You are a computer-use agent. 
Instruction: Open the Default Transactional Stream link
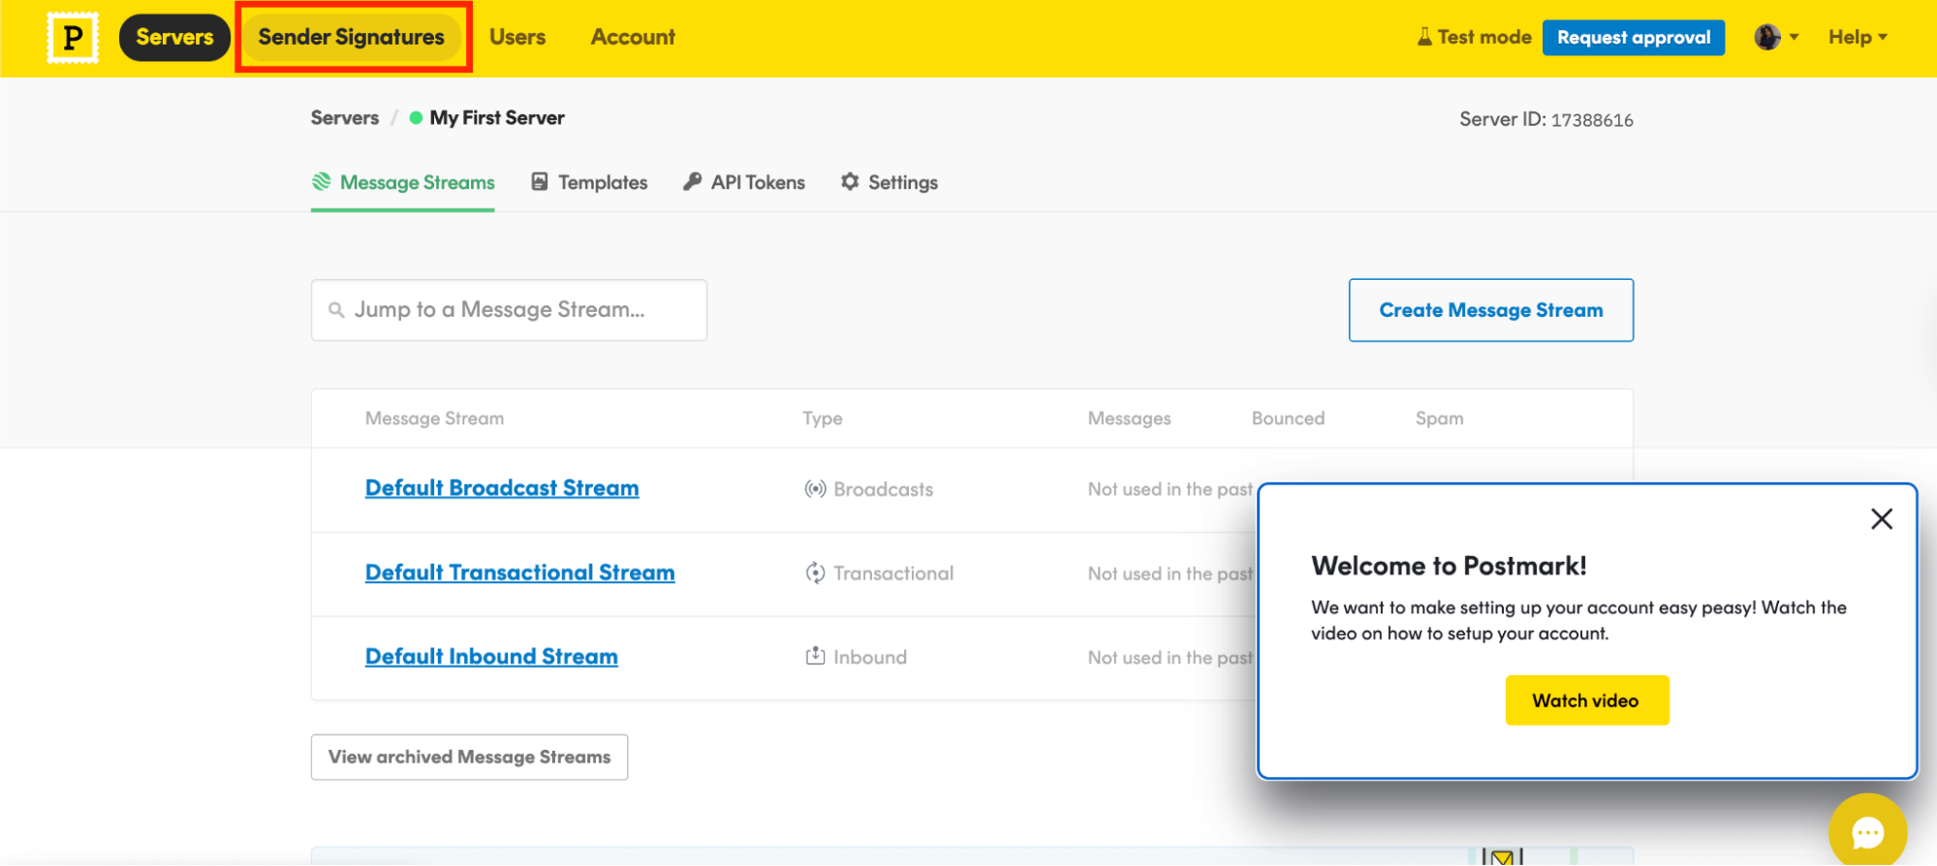click(x=519, y=572)
